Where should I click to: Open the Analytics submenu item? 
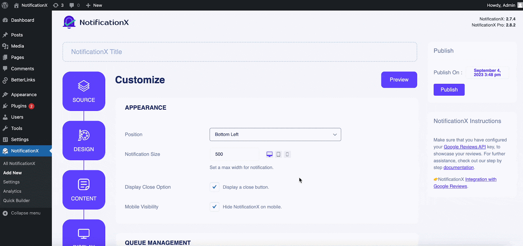tap(12, 191)
